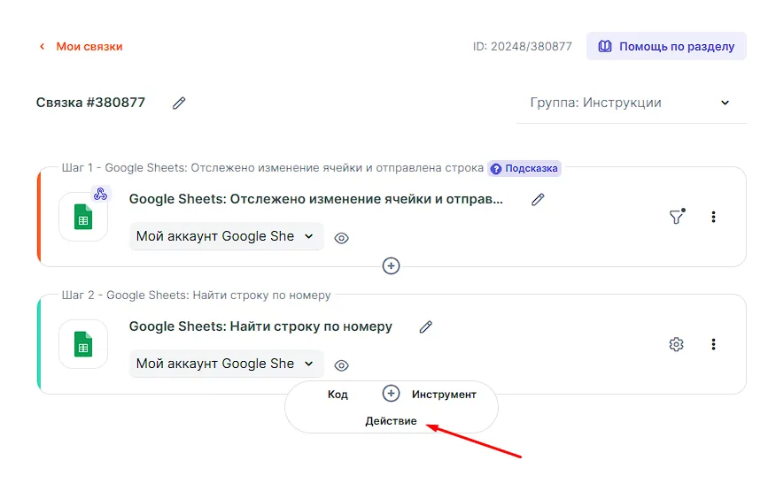
Task: Edit the name of Связка #380877 via pencil
Action: click(x=179, y=104)
